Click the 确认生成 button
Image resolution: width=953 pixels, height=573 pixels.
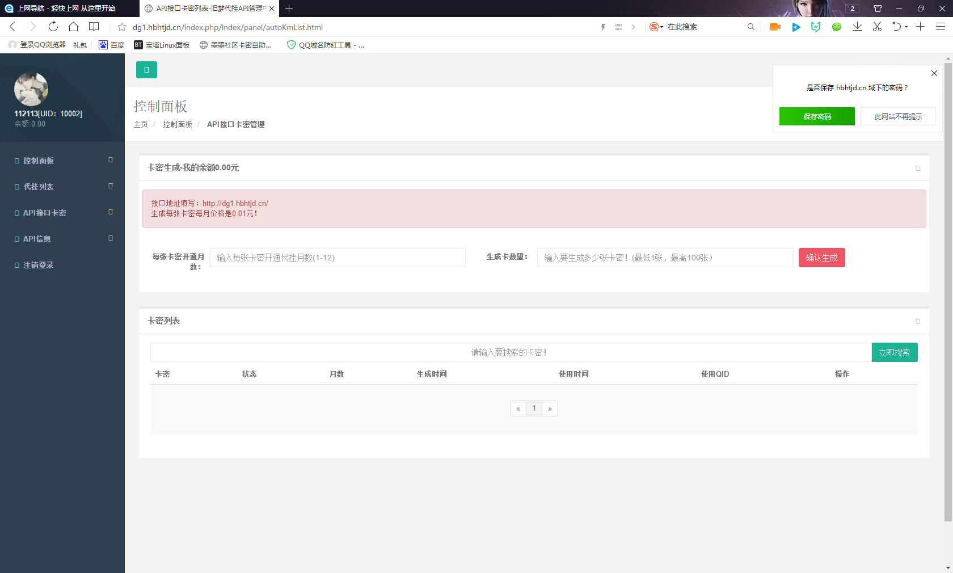click(x=821, y=258)
